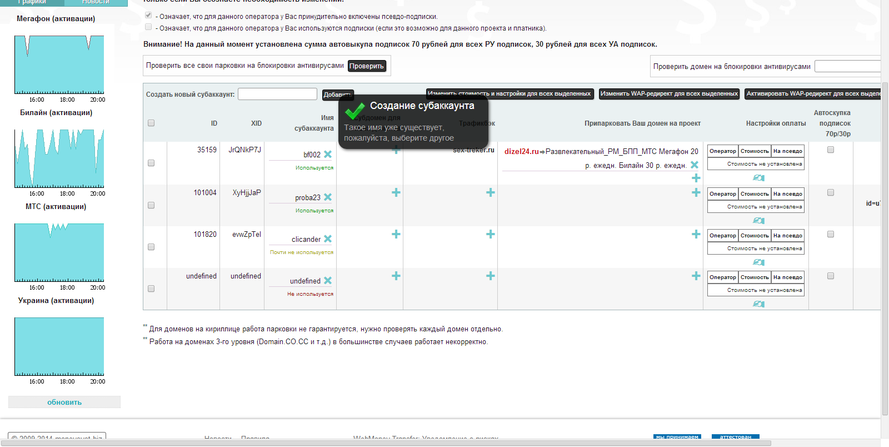889x447 pixels.
Task: Open payment settings icon for row 101820
Action: coord(758,262)
